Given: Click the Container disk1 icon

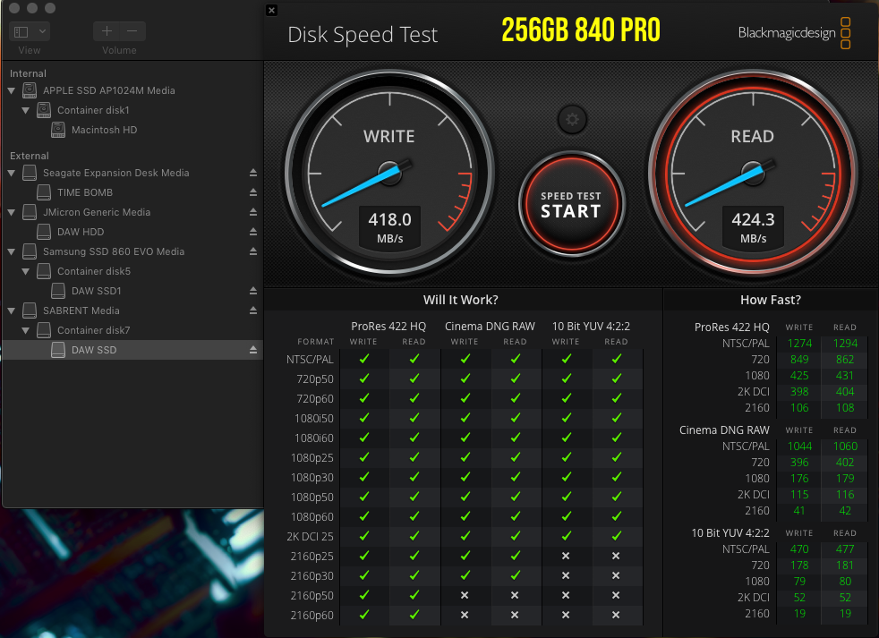Looking at the screenshot, I should pos(44,110).
